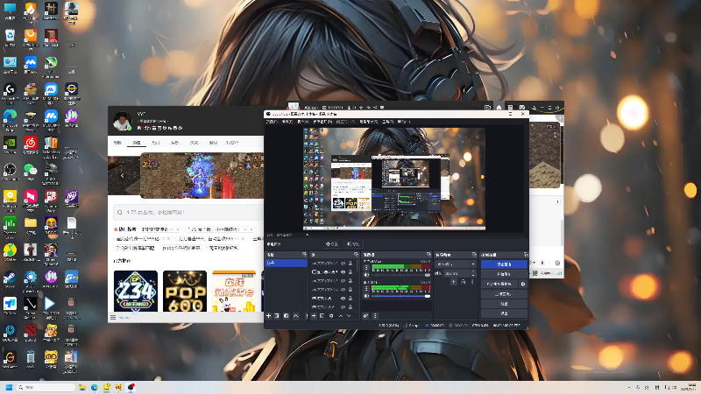The height and width of the screenshot is (394, 701).
Task: Open the first audio channel's options dots
Action: pos(366,268)
